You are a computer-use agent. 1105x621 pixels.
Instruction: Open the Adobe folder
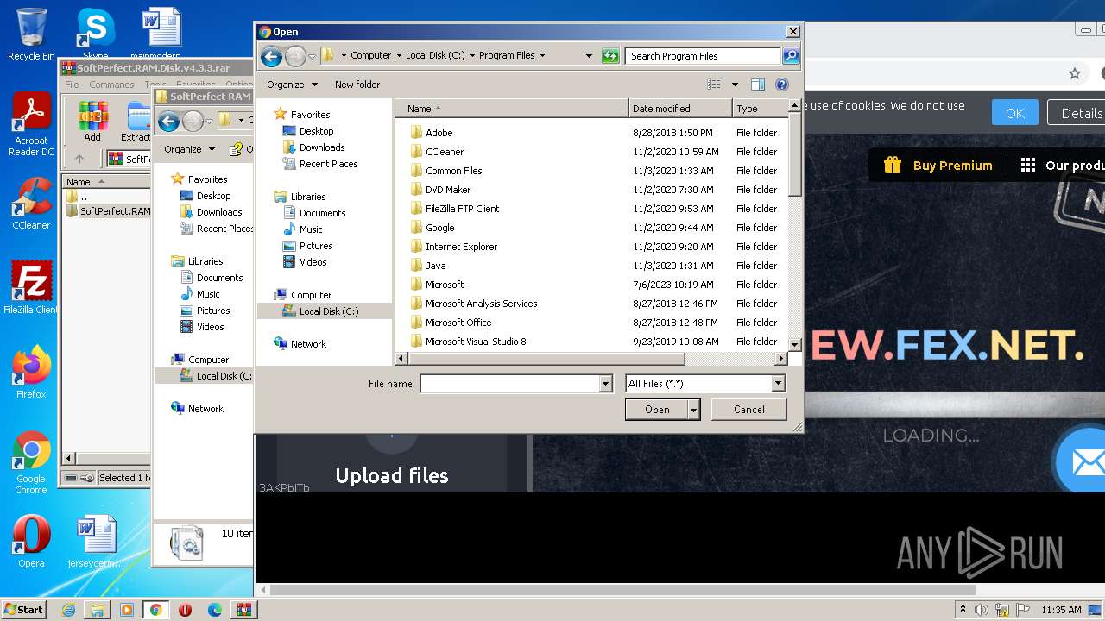click(x=439, y=133)
